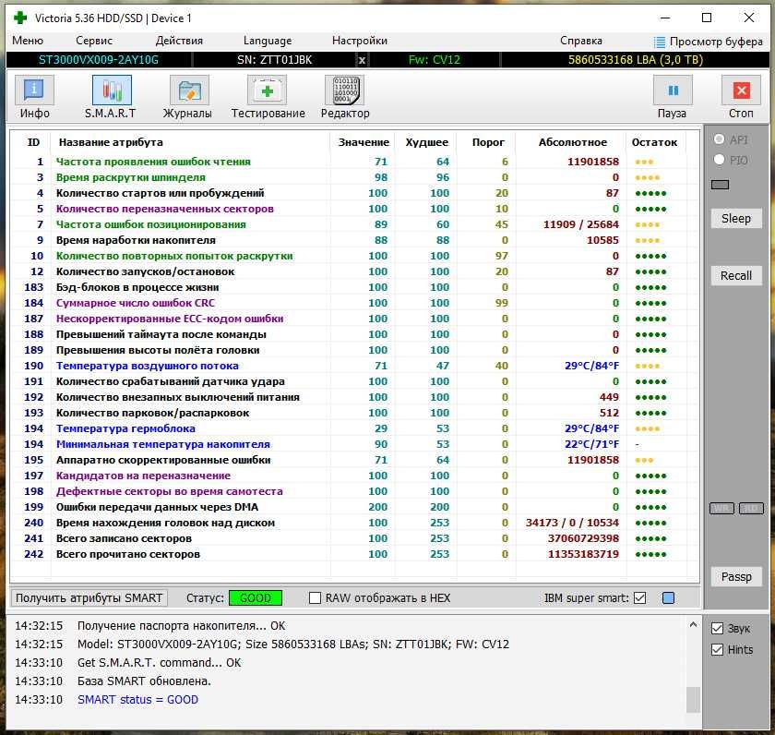Image resolution: width=775 pixels, height=735 pixels.
Task: Click the WR indicator box
Action: click(x=721, y=509)
